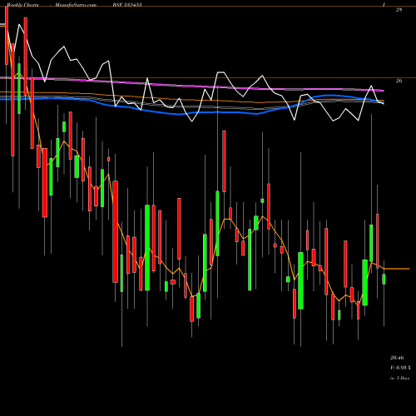Click the "26" price axis label
Image resolution: width=416 pixels, height=416 pixels.
tap(399, 81)
